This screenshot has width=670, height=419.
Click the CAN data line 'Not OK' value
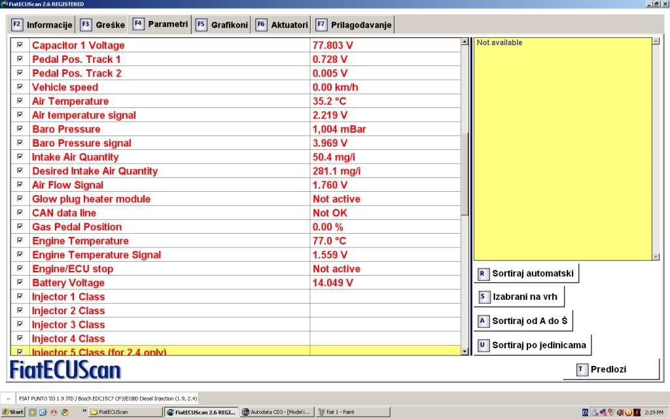pos(330,213)
